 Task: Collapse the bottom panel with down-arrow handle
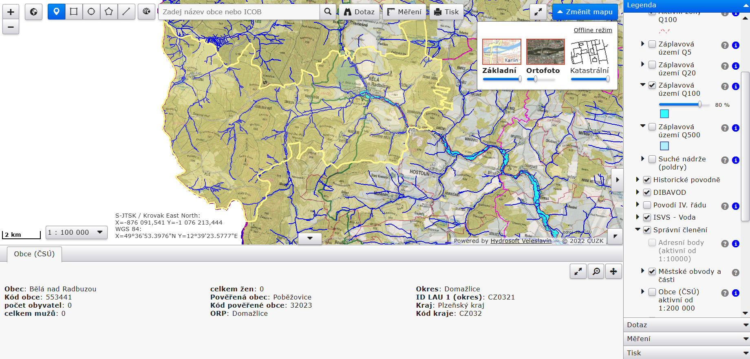click(x=310, y=238)
